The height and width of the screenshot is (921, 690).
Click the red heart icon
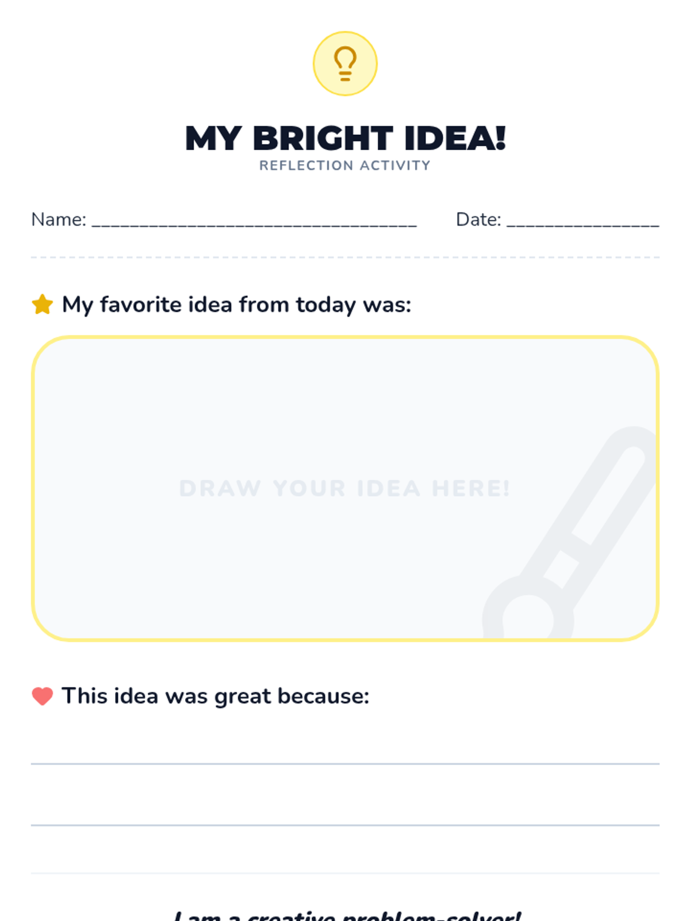coord(43,696)
